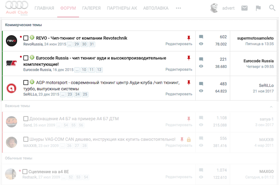The image size is (279, 185).
Task: Click Редактировать on the REVO thread
Action: pyautogui.click(x=179, y=44)
